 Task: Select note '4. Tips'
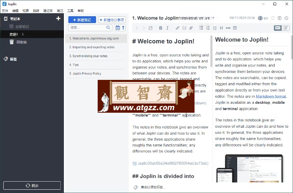pos(96,65)
